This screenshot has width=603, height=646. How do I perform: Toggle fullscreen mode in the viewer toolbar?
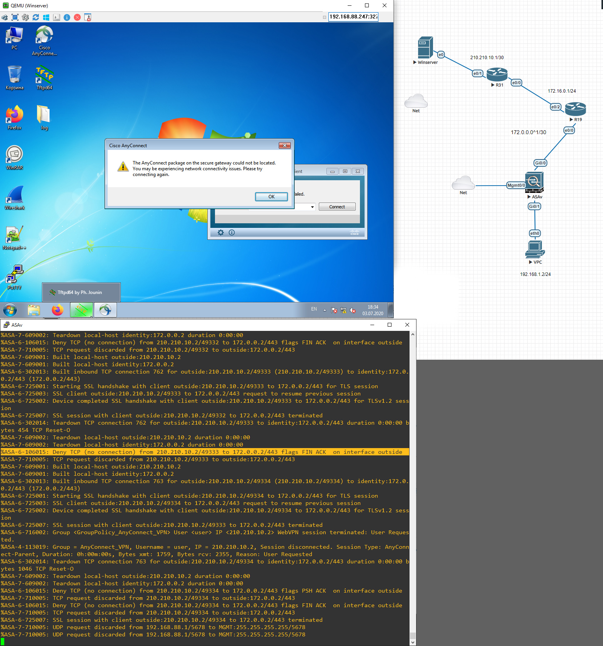15,17
